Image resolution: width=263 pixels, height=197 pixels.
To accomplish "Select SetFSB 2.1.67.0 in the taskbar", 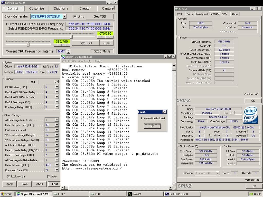I will pyautogui.click(x=182, y=194).
